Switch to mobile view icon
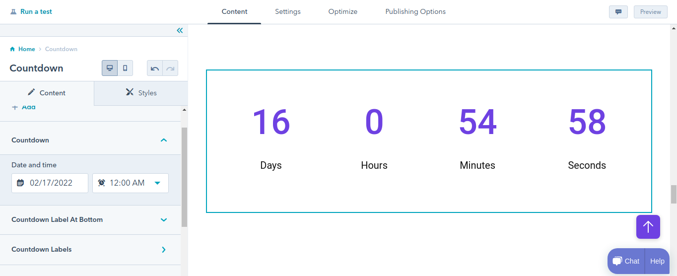The image size is (677, 276). (125, 68)
